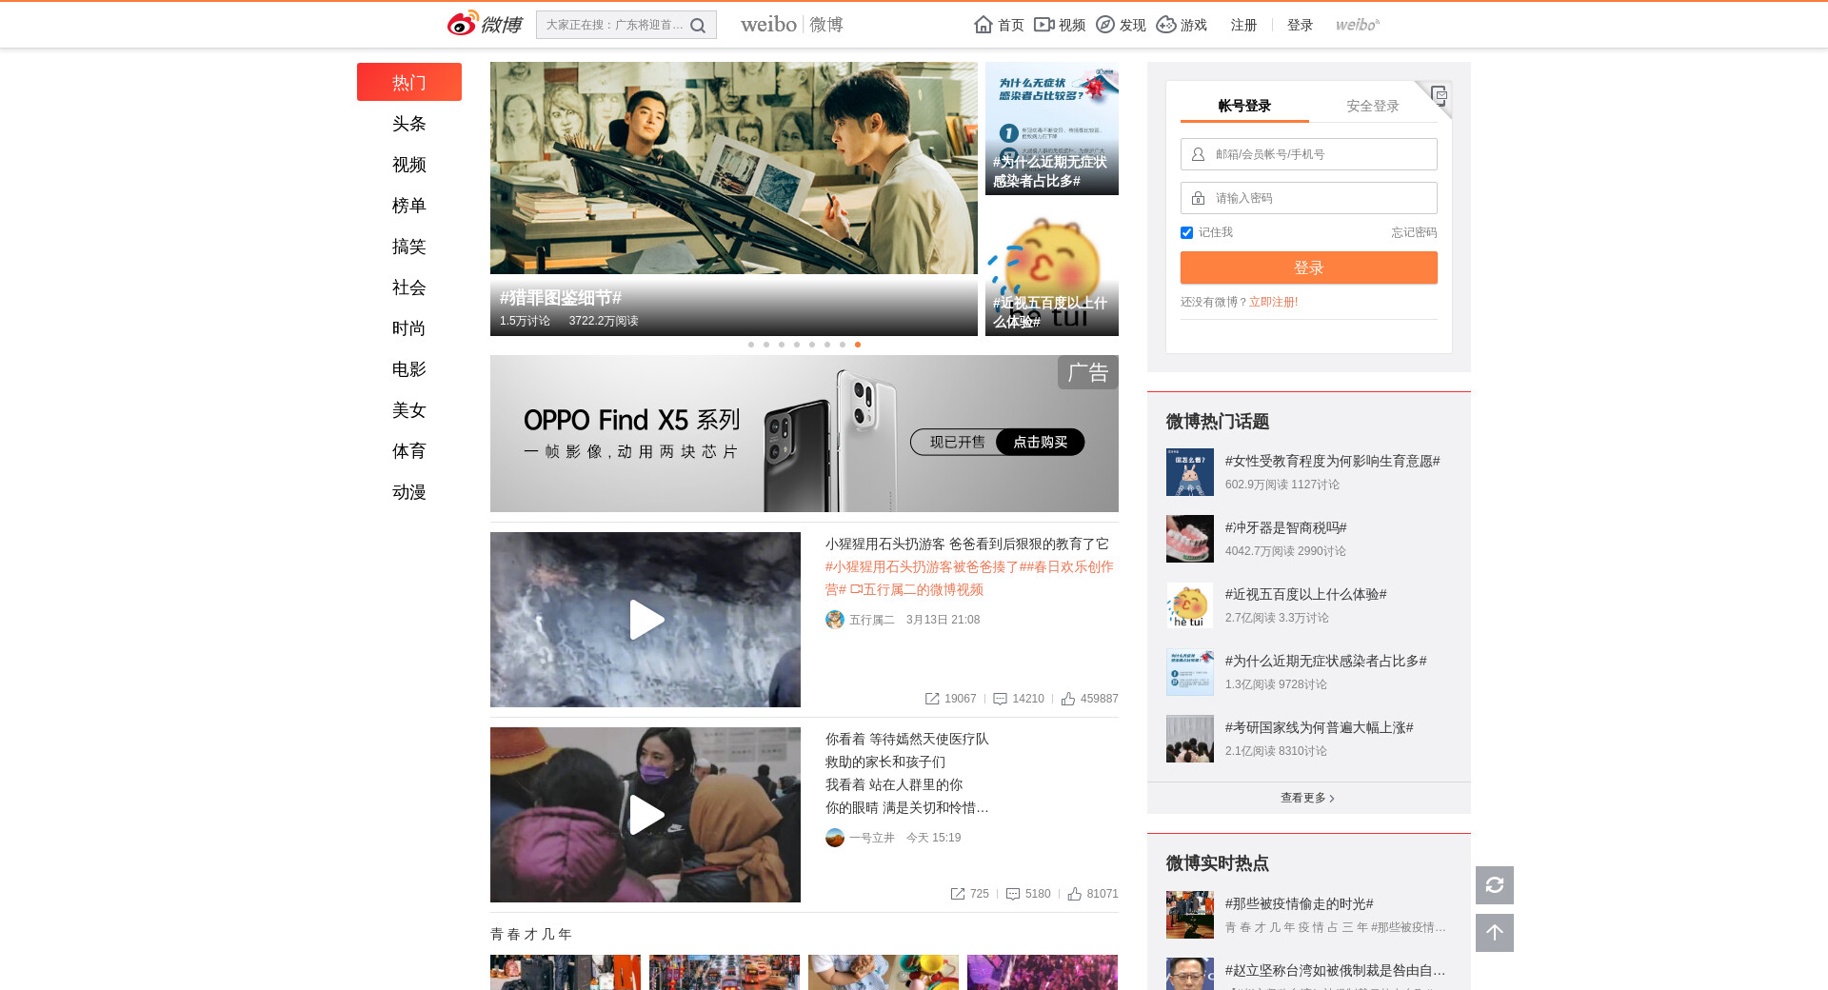1828x990 pixels.
Task: Select the 电影 category
Action: [409, 369]
